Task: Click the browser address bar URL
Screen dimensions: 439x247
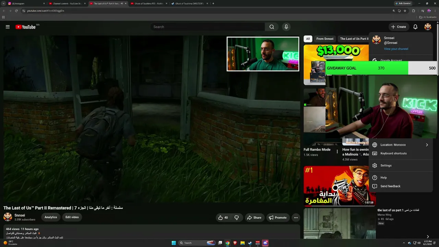Action: pyautogui.click(x=46, y=11)
